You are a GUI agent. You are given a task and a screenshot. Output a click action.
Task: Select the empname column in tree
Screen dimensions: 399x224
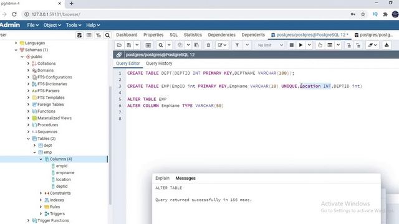coord(65,173)
